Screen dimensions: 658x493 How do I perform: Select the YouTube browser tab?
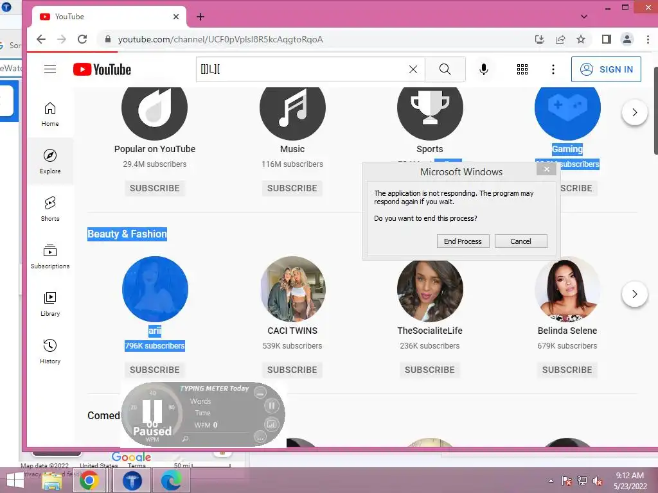pyautogui.click(x=109, y=17)
